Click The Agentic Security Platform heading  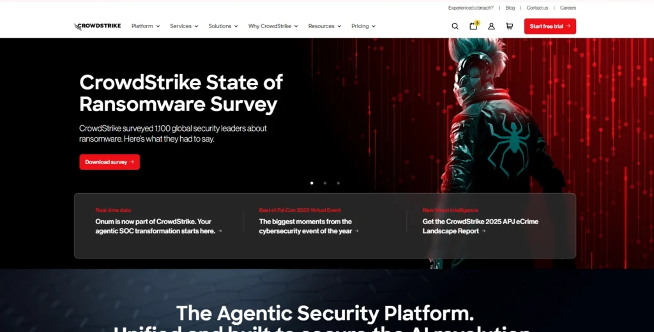pos(325,313)
